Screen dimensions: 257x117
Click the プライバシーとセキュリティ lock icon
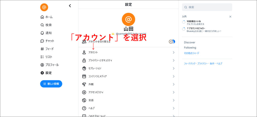pyautogui.click(x=84, y=60)
